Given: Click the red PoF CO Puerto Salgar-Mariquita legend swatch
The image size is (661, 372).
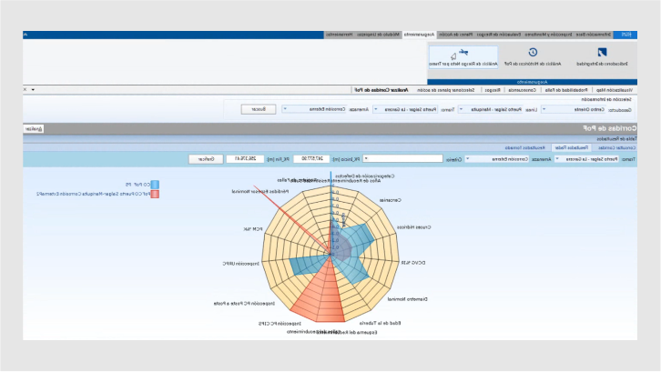Looking at the screenshot, I should pos(155,195).
